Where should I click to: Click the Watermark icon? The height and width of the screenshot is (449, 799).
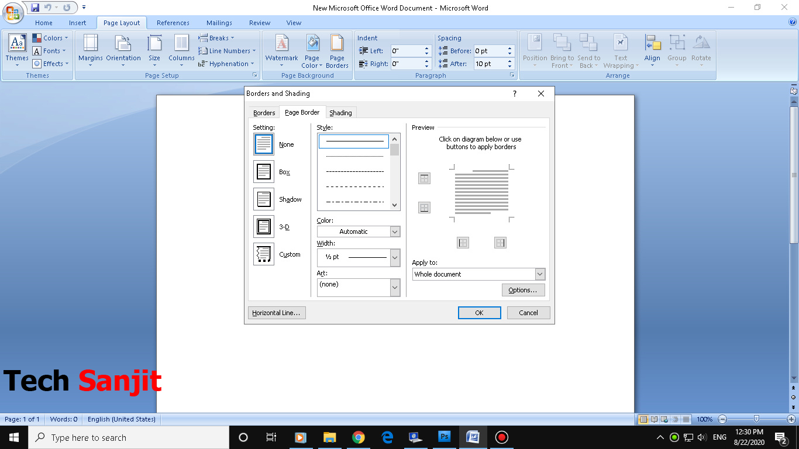pos(281,43)
